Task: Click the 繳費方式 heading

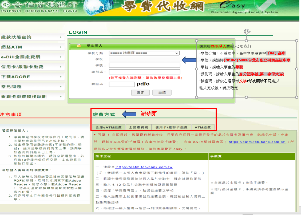Action: [104, 115]
